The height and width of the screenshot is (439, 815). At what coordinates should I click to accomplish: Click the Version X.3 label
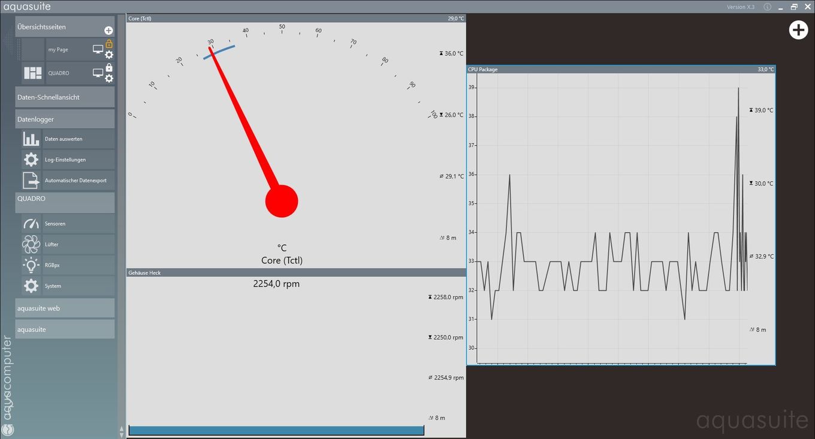click(x=741, y=7)
